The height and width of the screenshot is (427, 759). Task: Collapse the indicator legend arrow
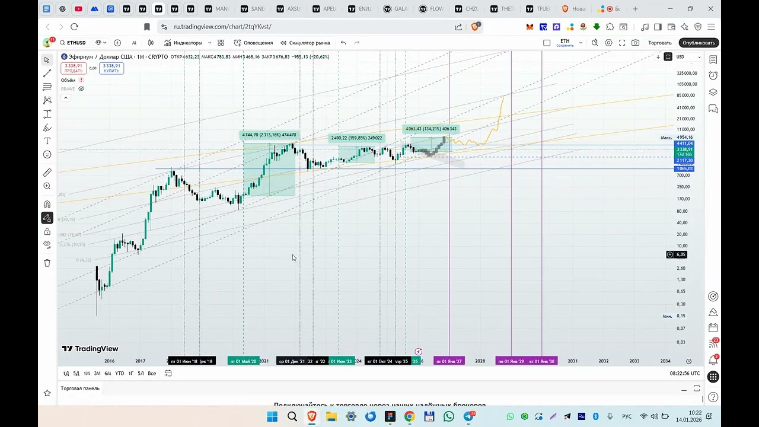pos(66,97)
